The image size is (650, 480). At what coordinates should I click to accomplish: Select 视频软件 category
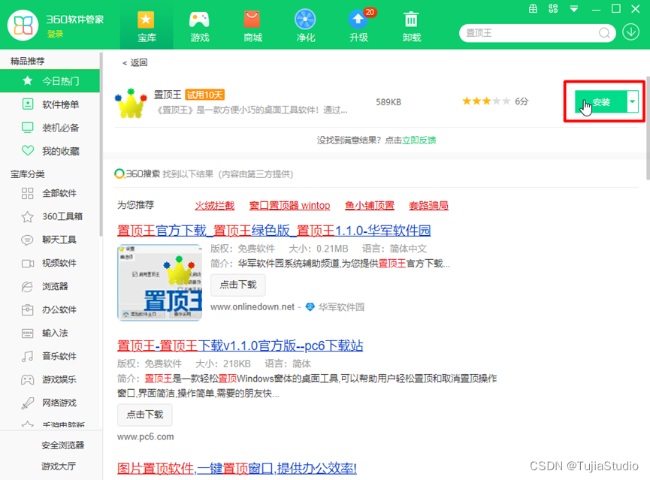point(50,263)
